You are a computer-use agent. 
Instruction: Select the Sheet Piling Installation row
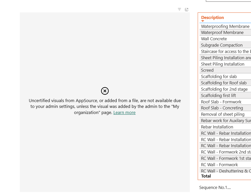tap(225, 64)
